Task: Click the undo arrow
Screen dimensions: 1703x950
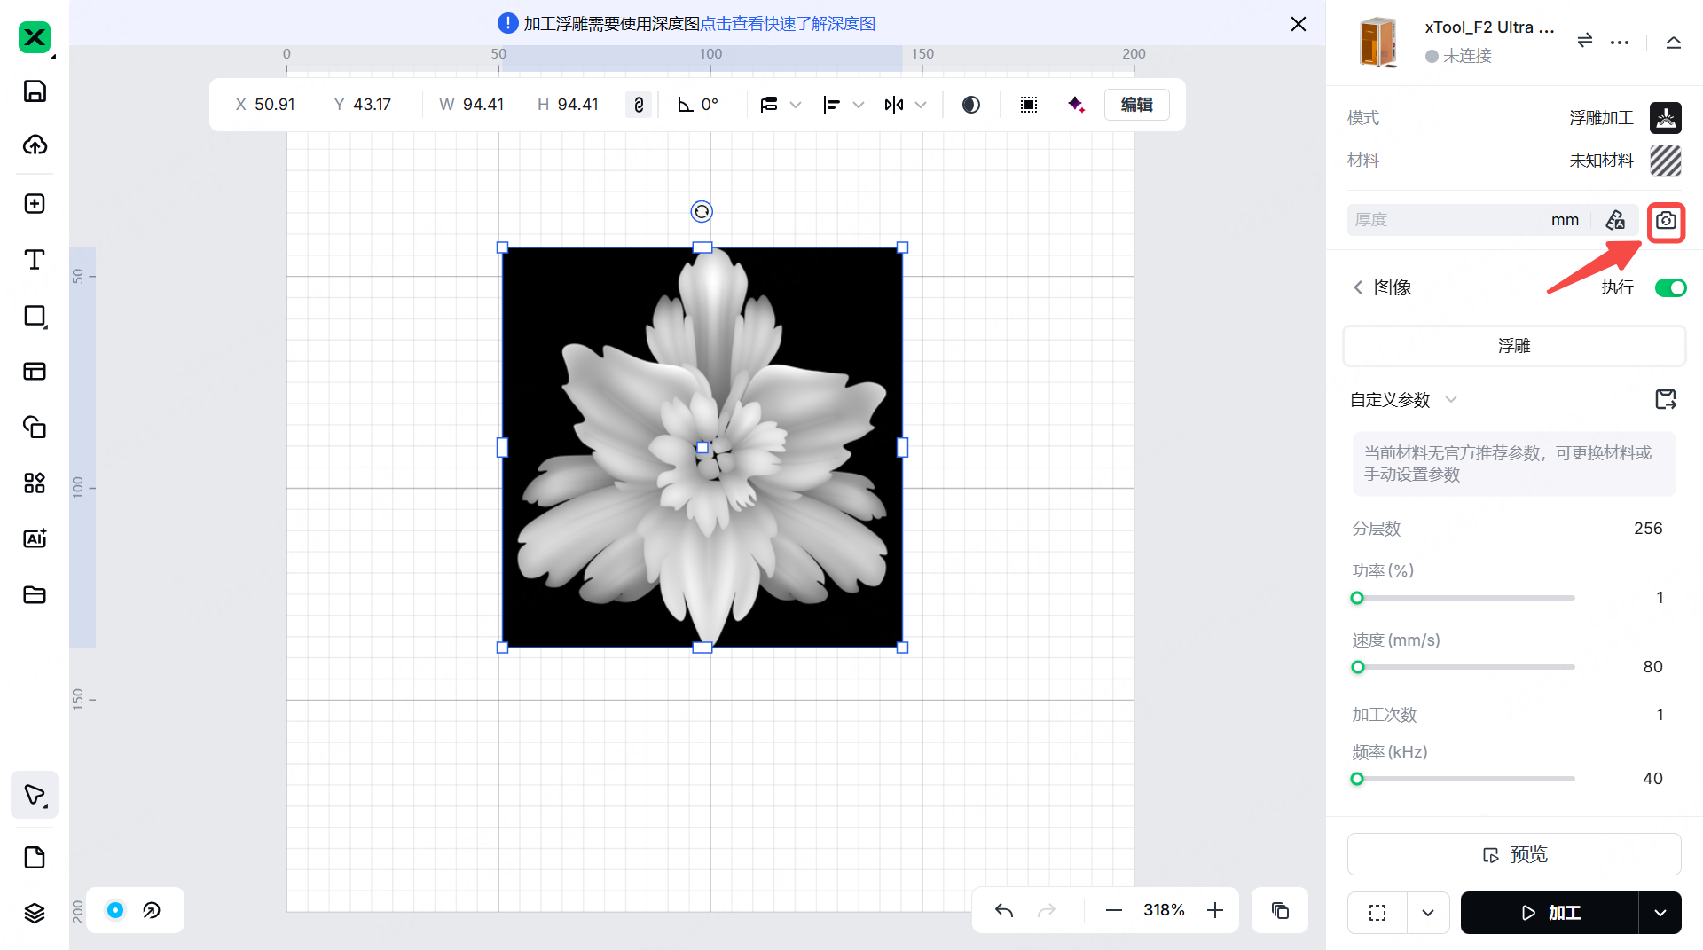Action: (1004, 911)
